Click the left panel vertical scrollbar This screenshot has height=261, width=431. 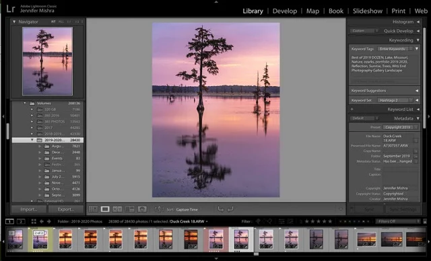[x=8, y=131]
